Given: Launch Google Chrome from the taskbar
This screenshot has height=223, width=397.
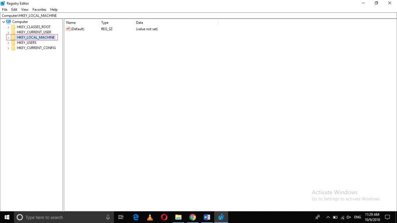Looking at the screenshot, I should point(193,217).
